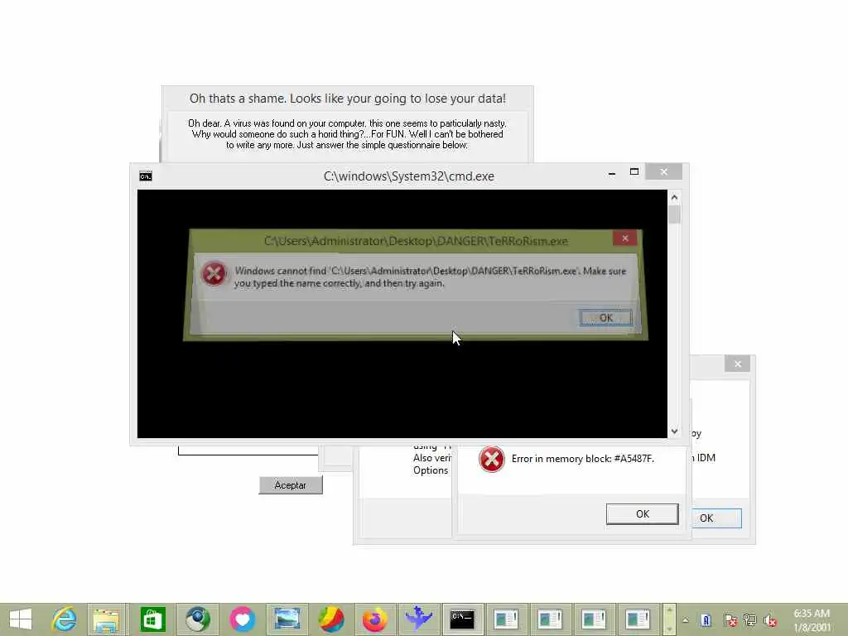Click text 'Error in memory block: #A5487F.'
848x636 pixels.
(583, 459)
